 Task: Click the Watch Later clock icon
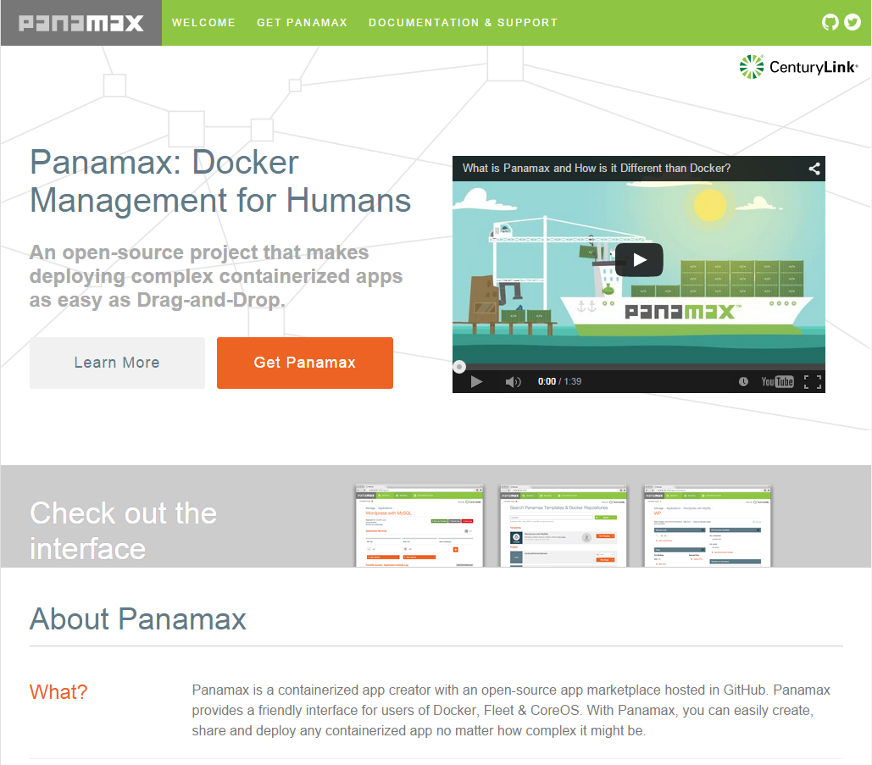[x=743, y=381]
